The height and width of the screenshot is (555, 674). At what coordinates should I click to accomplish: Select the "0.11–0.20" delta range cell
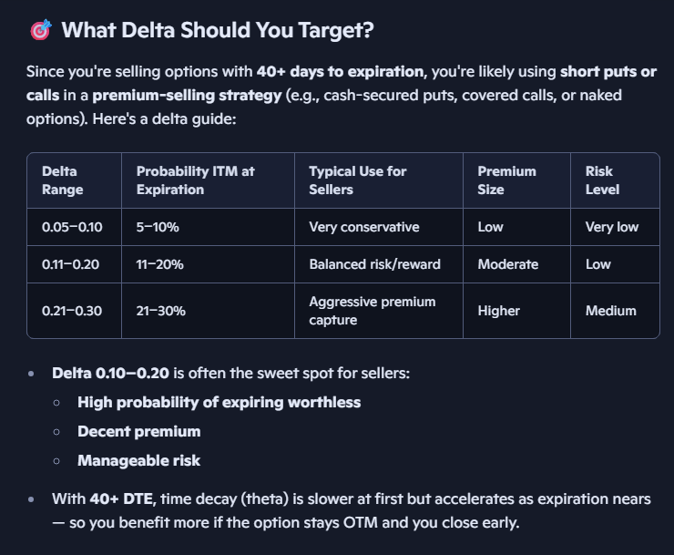[72, 264]
